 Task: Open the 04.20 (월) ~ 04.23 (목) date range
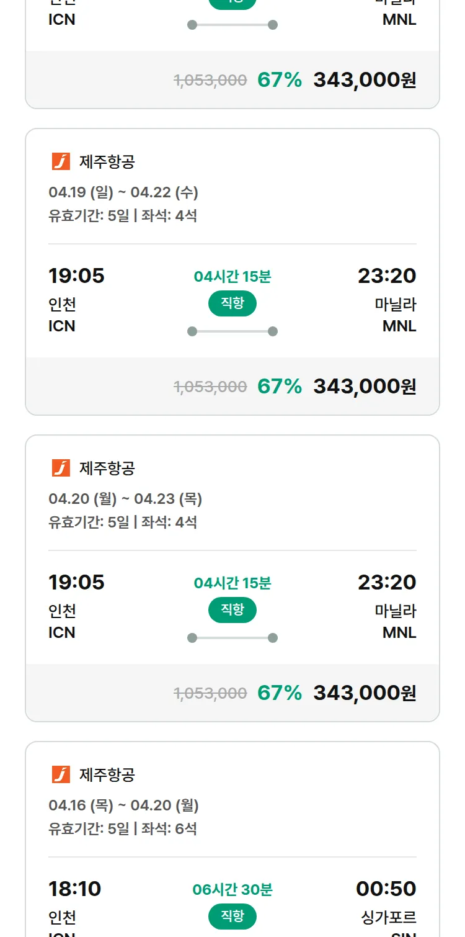(x=125, y=499)
